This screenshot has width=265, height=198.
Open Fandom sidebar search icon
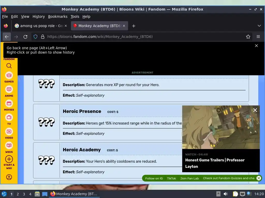tap(9, 66)
